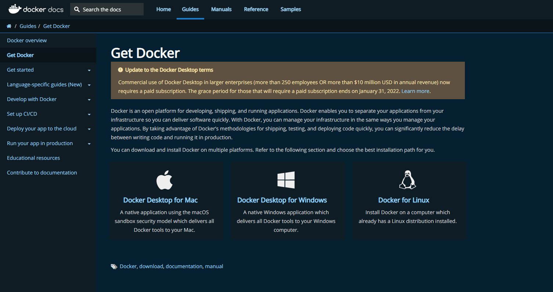The width and height of the screenshot is (553, 292).
Task: Expand Set up CI/CD arrow
Action: pyautogui.click(x=89, y=114)
